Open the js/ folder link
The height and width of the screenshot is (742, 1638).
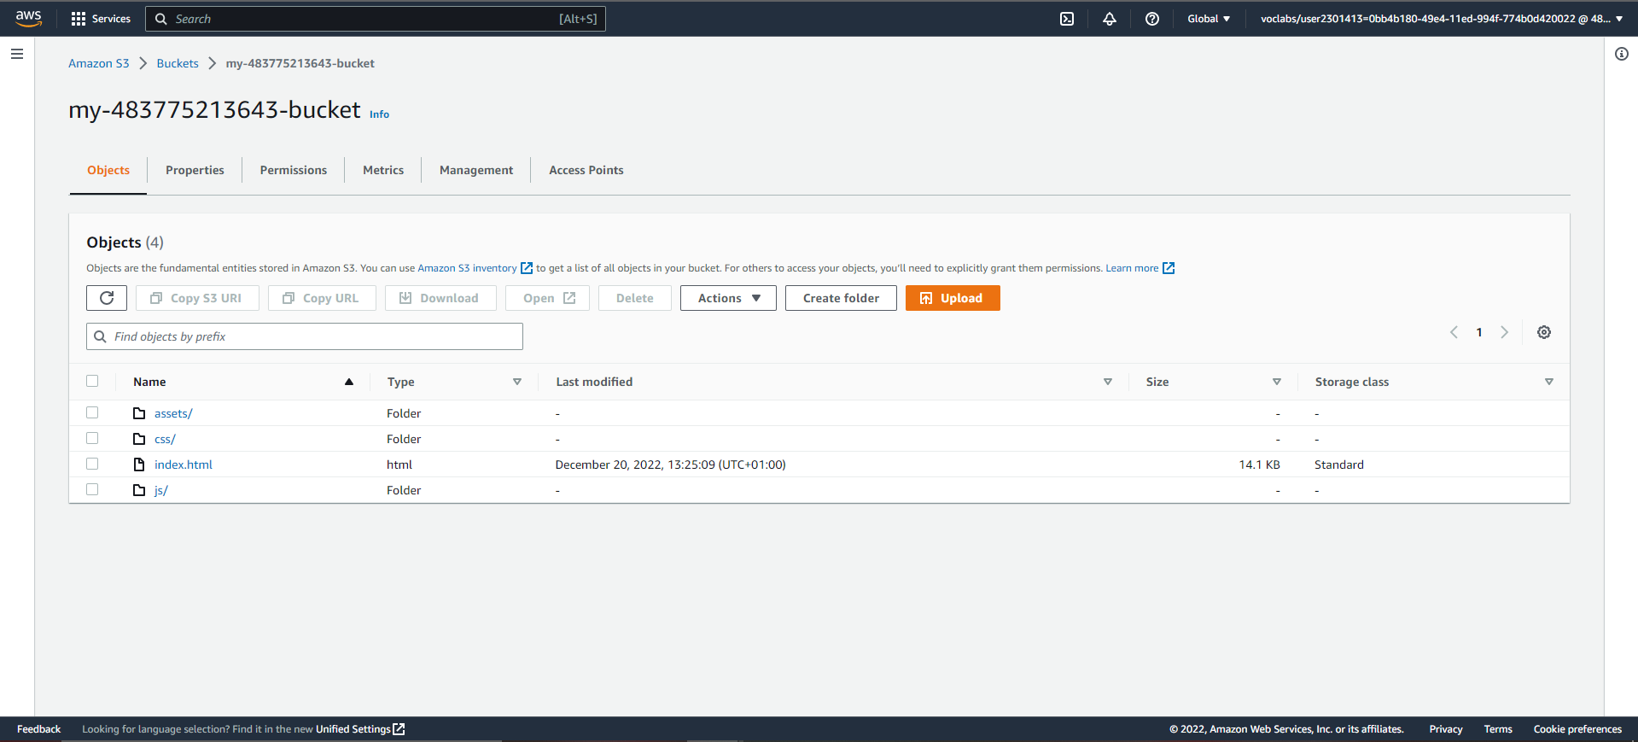click(x=161, y=490)
